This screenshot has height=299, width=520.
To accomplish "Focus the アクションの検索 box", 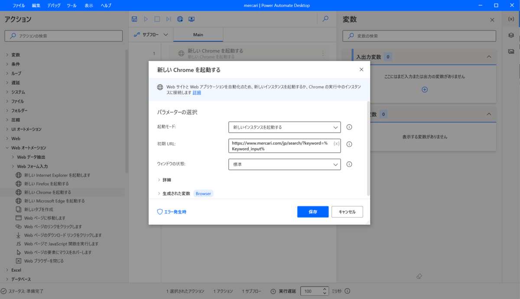I will 64,36.
